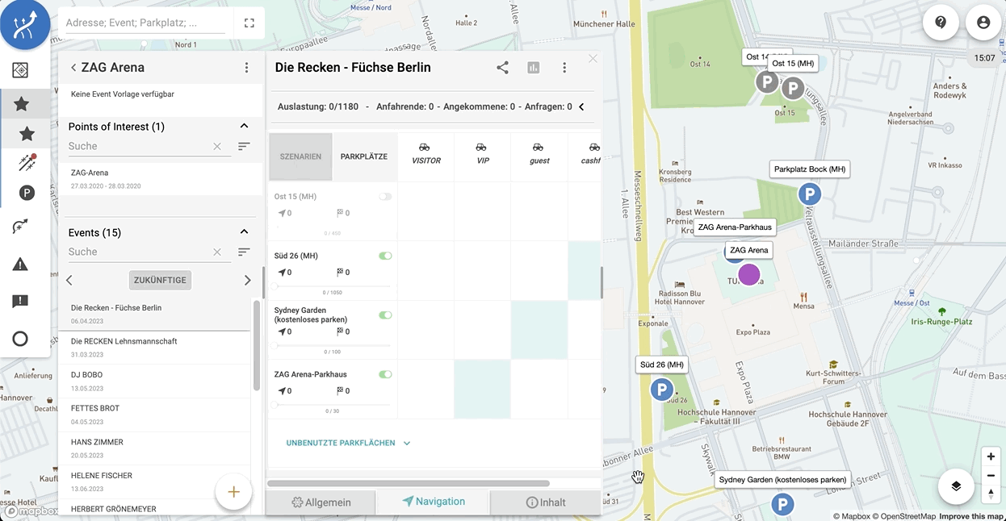Open the parking P sidebar icon
This screenshot has width=1006, height=521.
(x=27, y=193)
